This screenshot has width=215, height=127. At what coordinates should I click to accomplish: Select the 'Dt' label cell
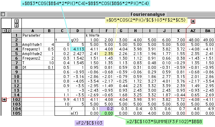33,67
